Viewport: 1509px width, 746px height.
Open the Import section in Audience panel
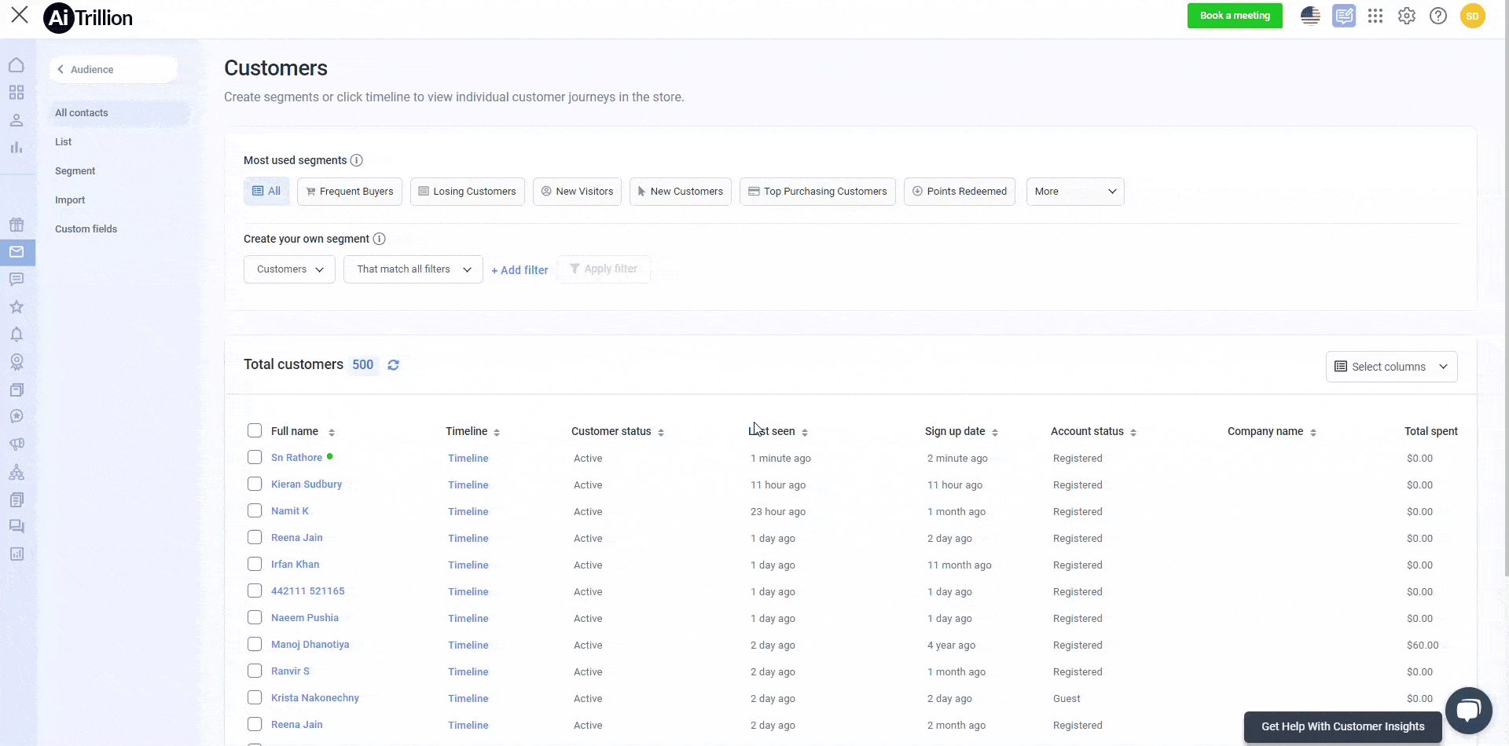[x=69, y=199]
